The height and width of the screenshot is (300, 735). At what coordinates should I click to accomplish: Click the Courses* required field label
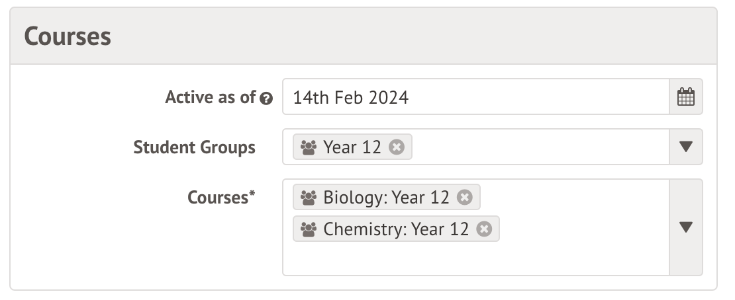pyautogui.click(x=221, y=197)
